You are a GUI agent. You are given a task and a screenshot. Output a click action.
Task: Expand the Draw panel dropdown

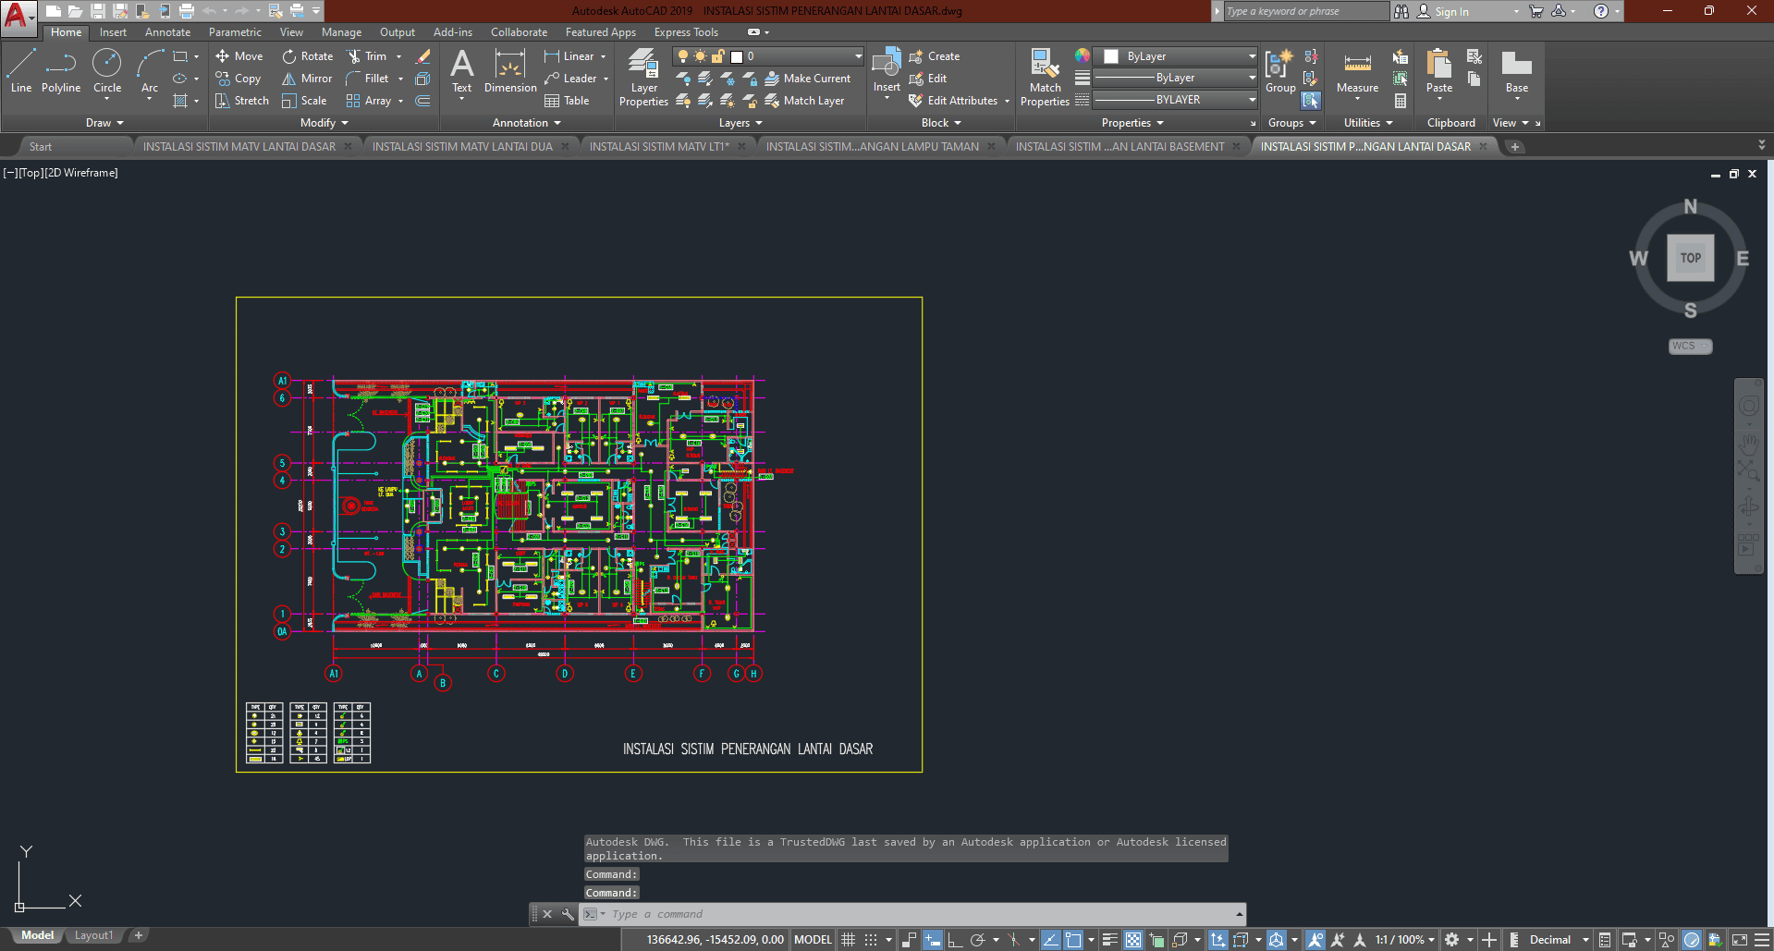coord(104,123)
